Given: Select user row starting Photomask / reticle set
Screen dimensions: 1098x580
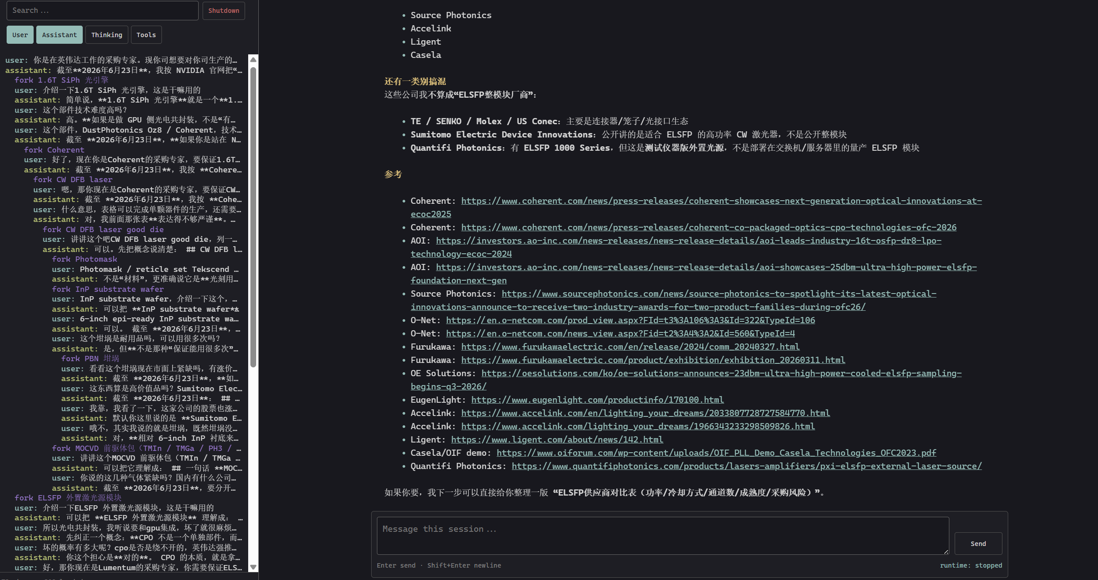Looking at the screenshot, I should pyautogui.click(x=146, y=269).
